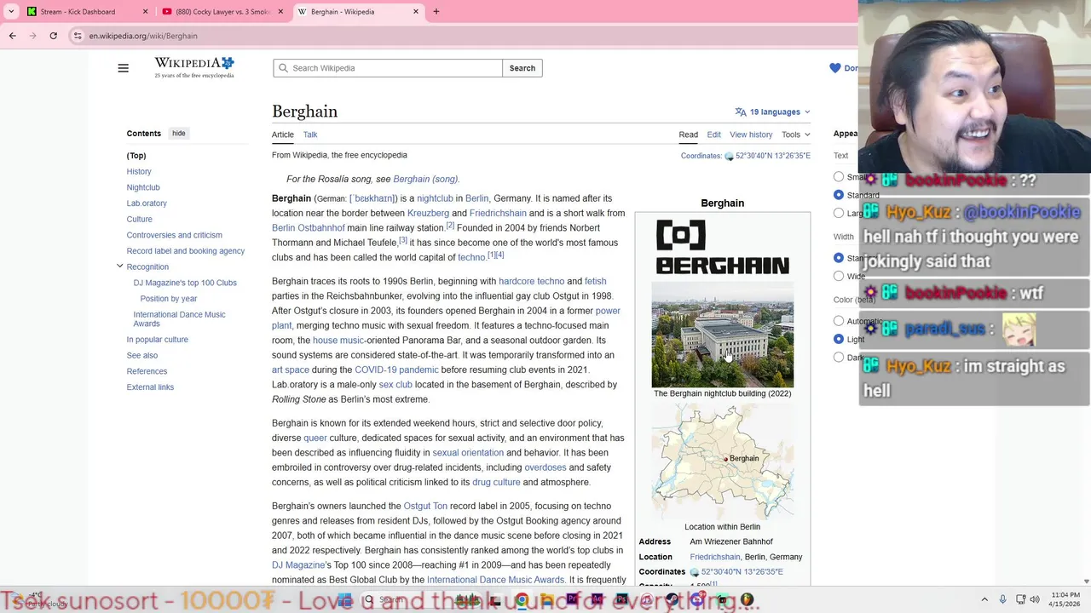
Task: Click the browser back arrow
Action: tap(13, 36)
